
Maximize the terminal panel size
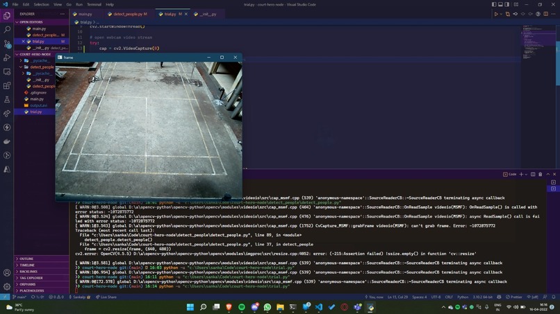coord(548,174)
